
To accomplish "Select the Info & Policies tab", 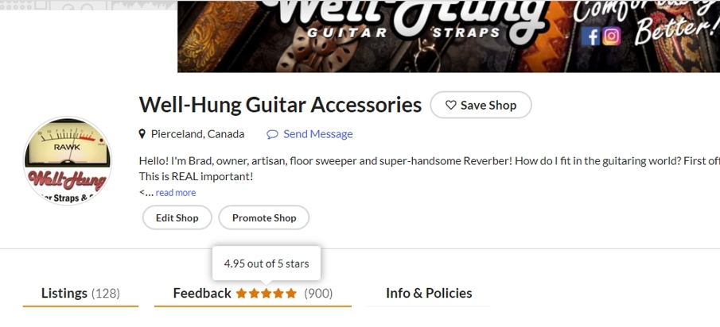I will (429, 294).
